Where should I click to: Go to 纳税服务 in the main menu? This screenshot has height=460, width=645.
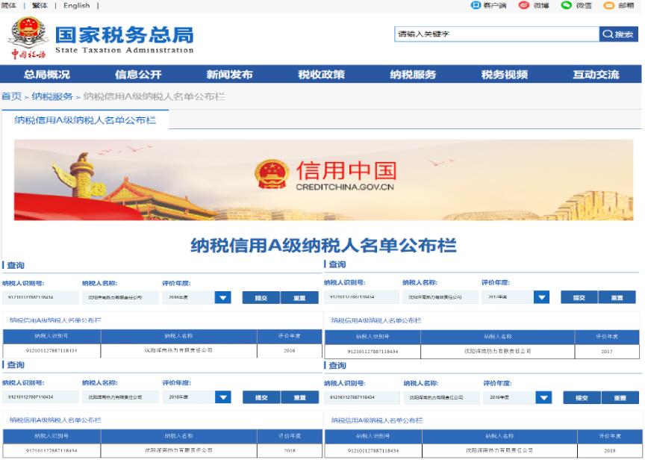click(x=413, y=75)
